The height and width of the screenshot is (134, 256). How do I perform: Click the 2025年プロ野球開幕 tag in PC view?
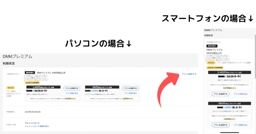click(32, 83)
